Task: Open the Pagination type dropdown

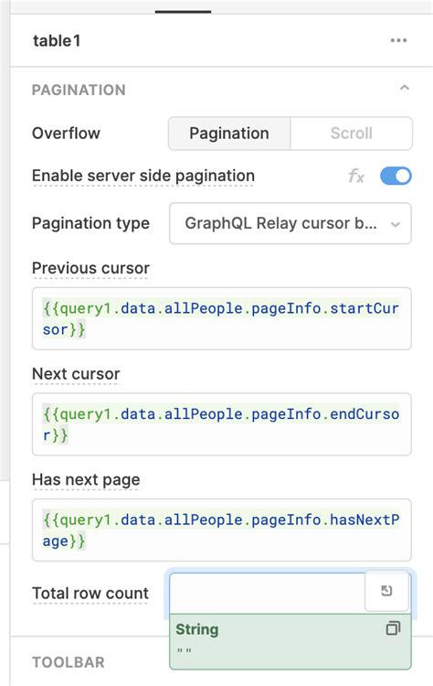Action: tap(290, 223)
